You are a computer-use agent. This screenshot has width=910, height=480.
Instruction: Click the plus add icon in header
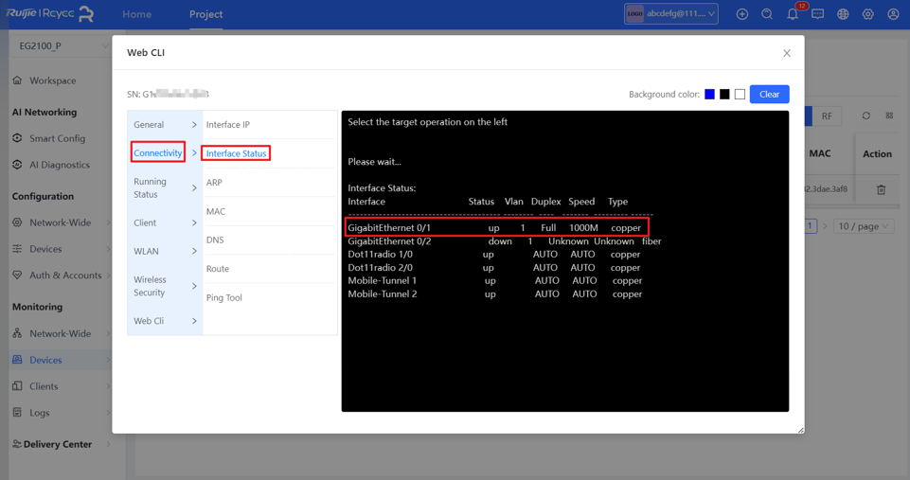pyautogui.click(x=742, y=15)
